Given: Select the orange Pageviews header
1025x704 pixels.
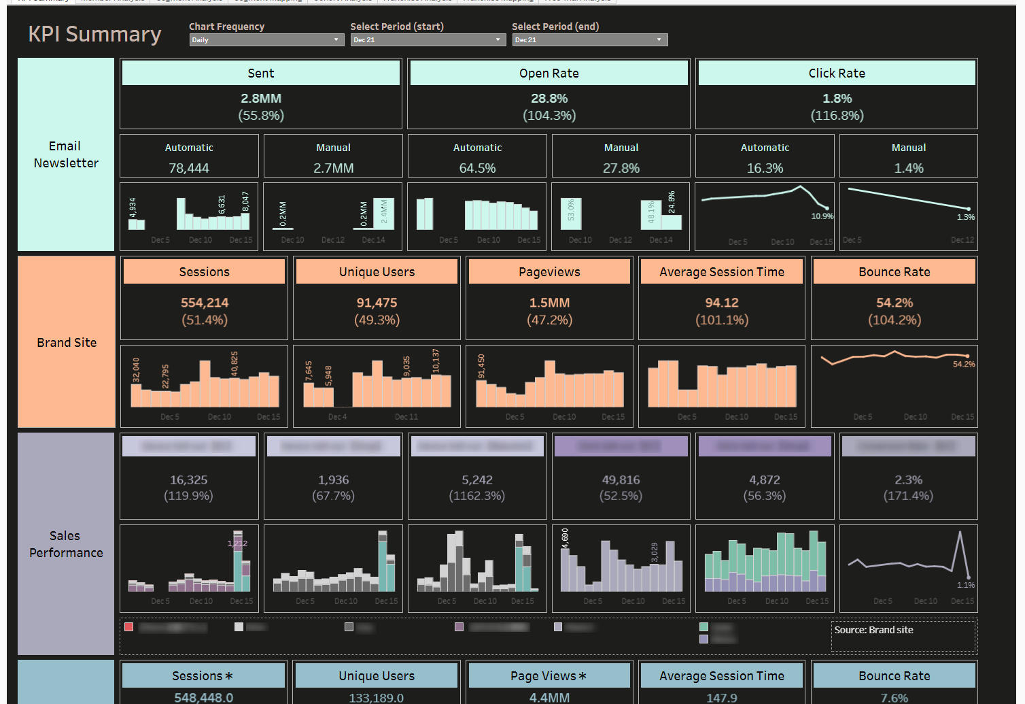Looking at the screenshot, I should (549, 272).
